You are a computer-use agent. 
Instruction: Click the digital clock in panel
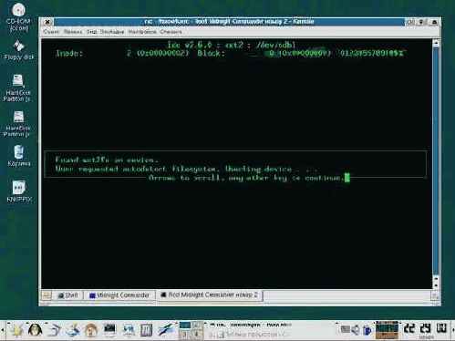click(x=425, y=330)
